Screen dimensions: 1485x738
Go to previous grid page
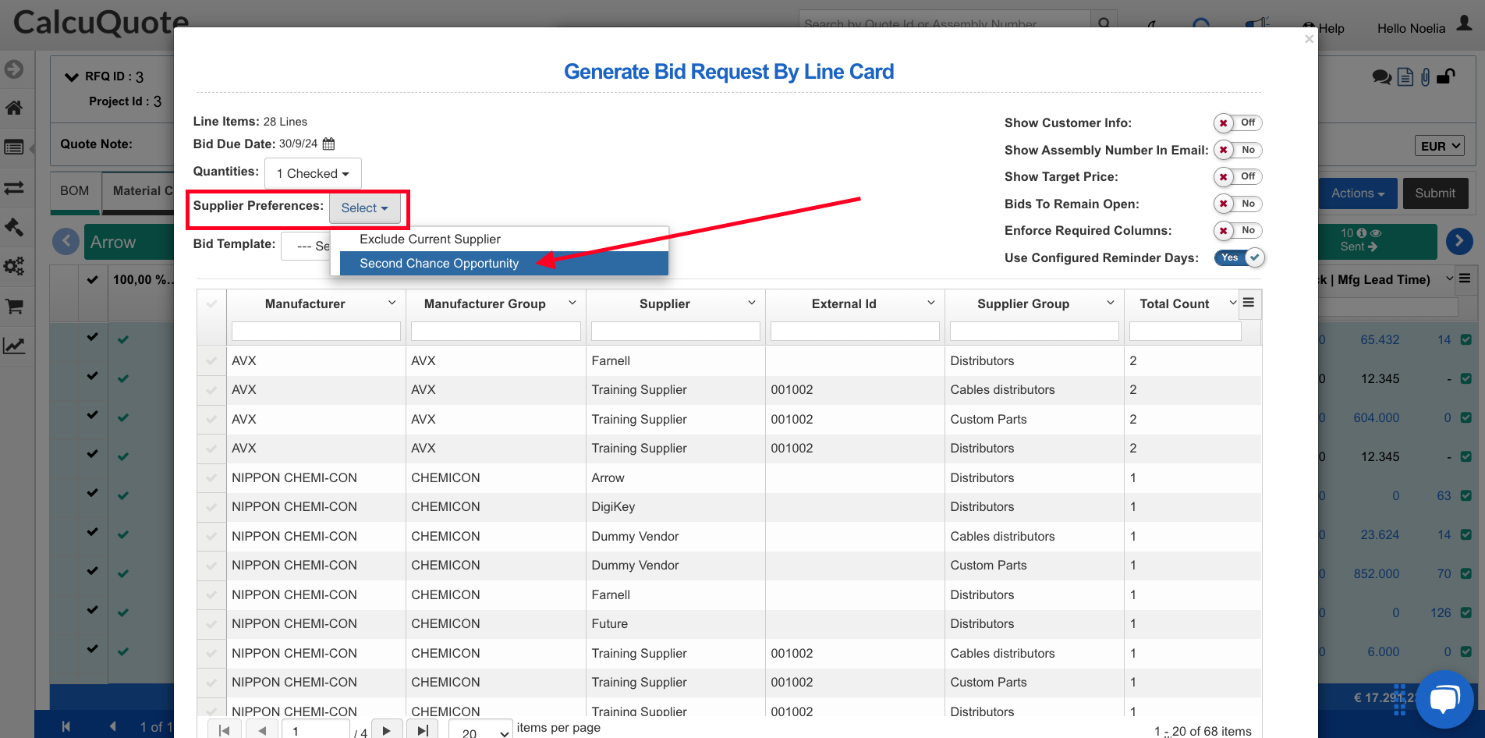[262, 730]
